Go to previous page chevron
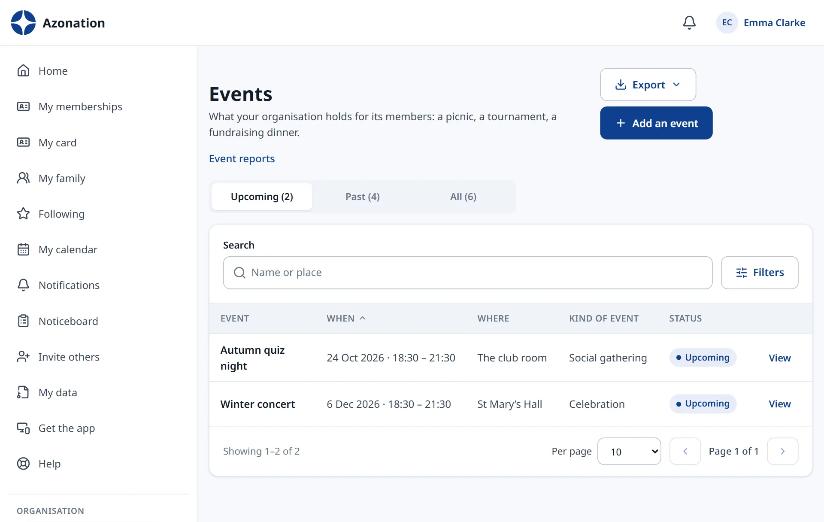The height and width of the screenshot is (522, 824). pos(685,451)
